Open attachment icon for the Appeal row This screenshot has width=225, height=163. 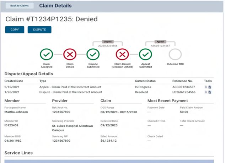[x=205, y=87]
